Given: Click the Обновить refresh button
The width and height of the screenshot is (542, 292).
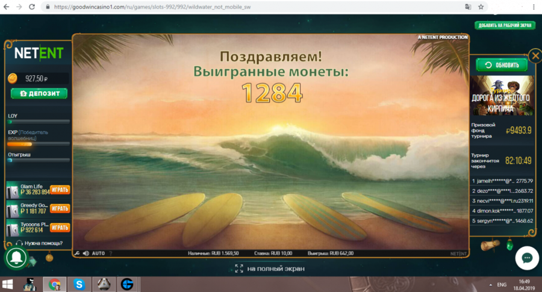Looking at the screenshot, I should (x=502, y=65).
